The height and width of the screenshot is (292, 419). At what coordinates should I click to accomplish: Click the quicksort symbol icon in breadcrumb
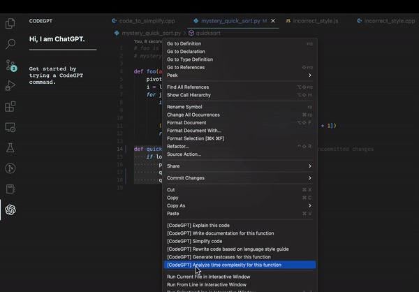point(191,33)
